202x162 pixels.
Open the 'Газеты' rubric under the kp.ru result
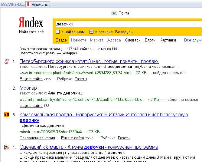(x=124, y=138)
